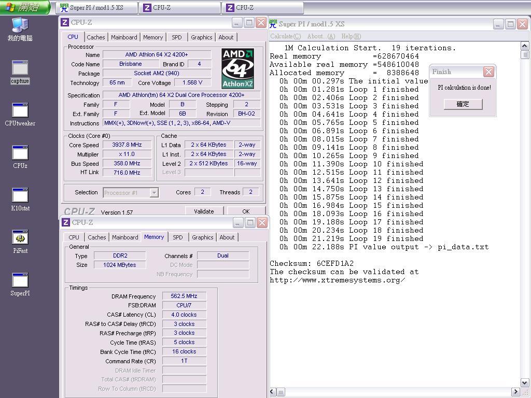Click the AMD Athlon X2 logo image
The height and width of the screenshot is (398, 531).
click(x=237, y=68)
